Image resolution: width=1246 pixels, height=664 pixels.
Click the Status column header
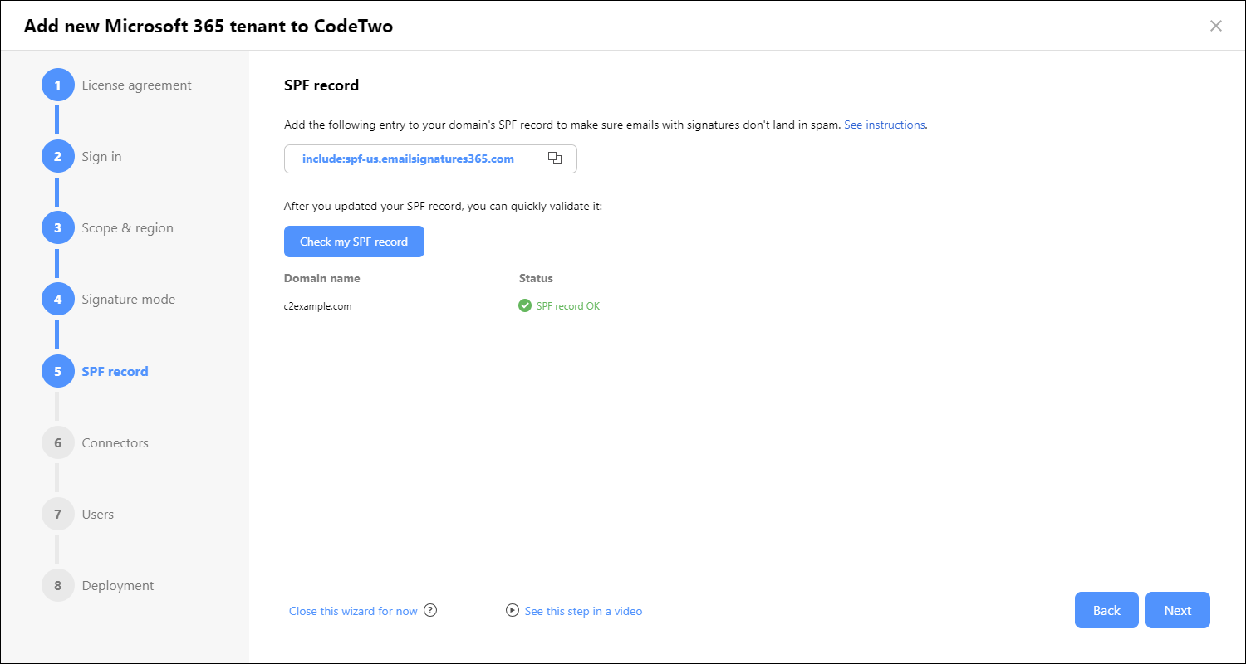(x=536, y=278)
